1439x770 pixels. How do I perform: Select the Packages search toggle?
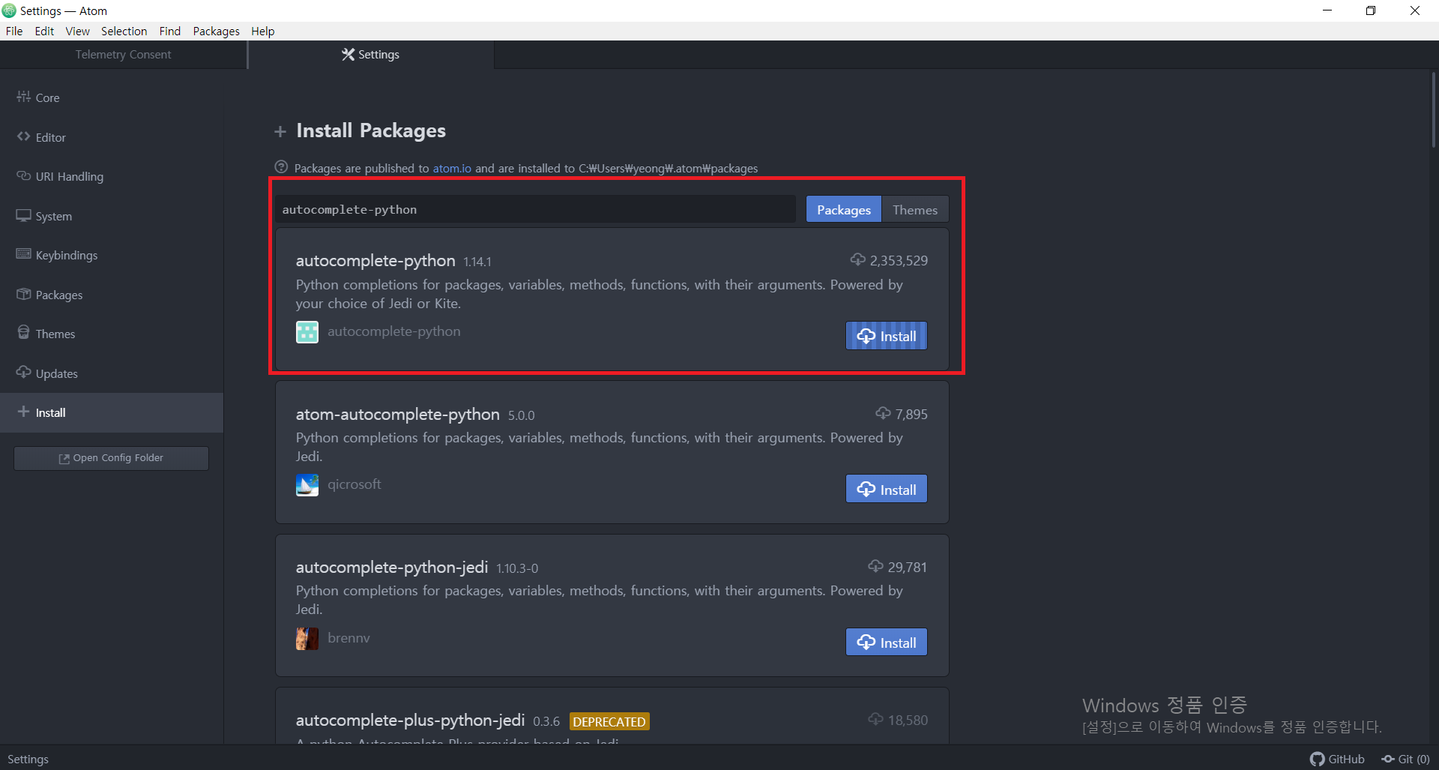(844, 209)
